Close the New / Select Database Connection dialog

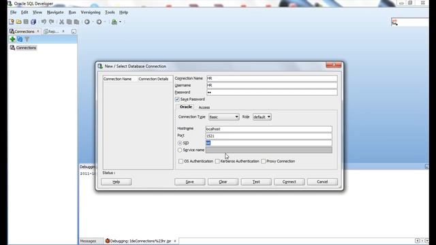click(x=333, y=65)
